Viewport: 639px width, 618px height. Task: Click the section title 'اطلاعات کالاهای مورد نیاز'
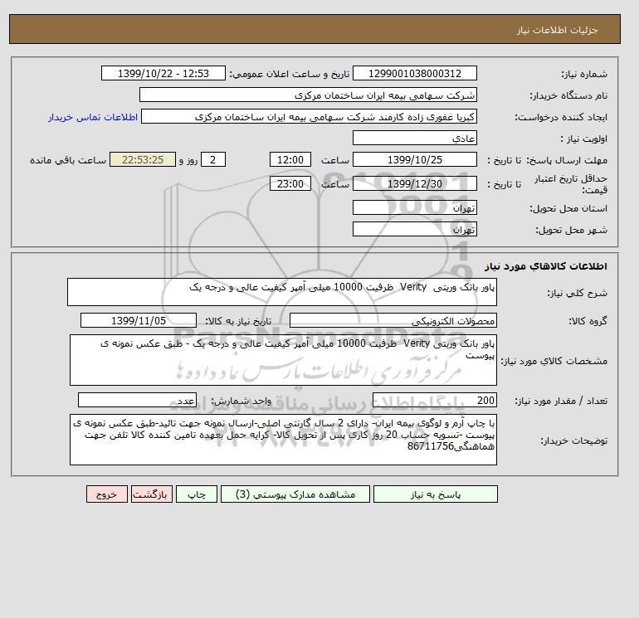(x=546, y=266)
